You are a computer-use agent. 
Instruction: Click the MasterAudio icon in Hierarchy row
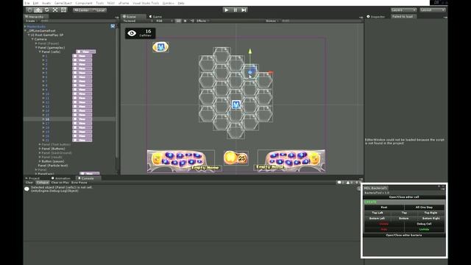113,26
